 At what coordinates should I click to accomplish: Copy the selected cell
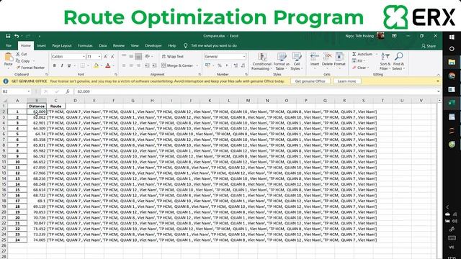(x=23, y=60)
